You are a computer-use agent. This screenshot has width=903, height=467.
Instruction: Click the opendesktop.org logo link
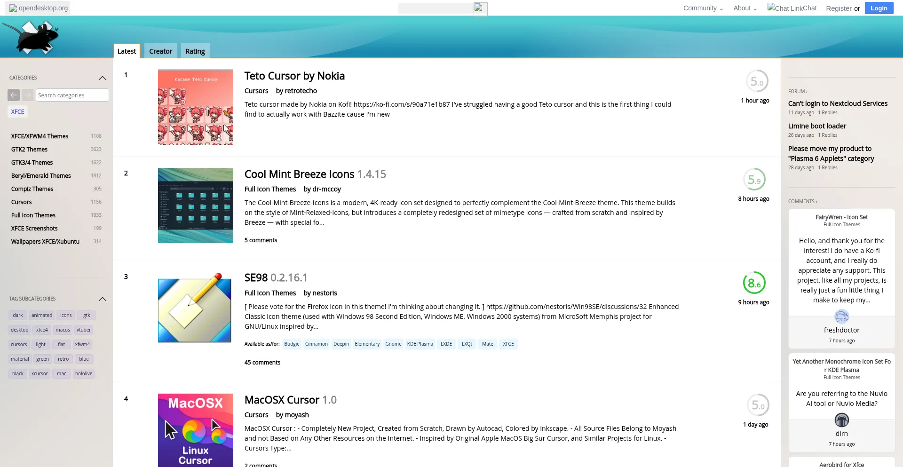click(38, 8)
